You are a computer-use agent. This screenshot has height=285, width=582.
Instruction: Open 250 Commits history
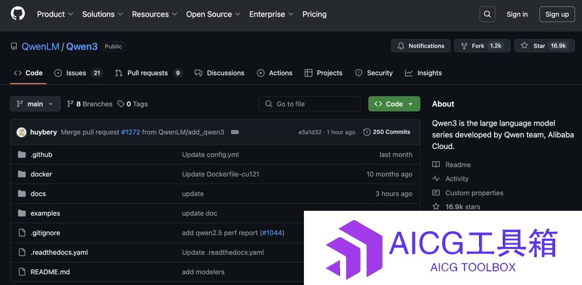tap(387, 132)
